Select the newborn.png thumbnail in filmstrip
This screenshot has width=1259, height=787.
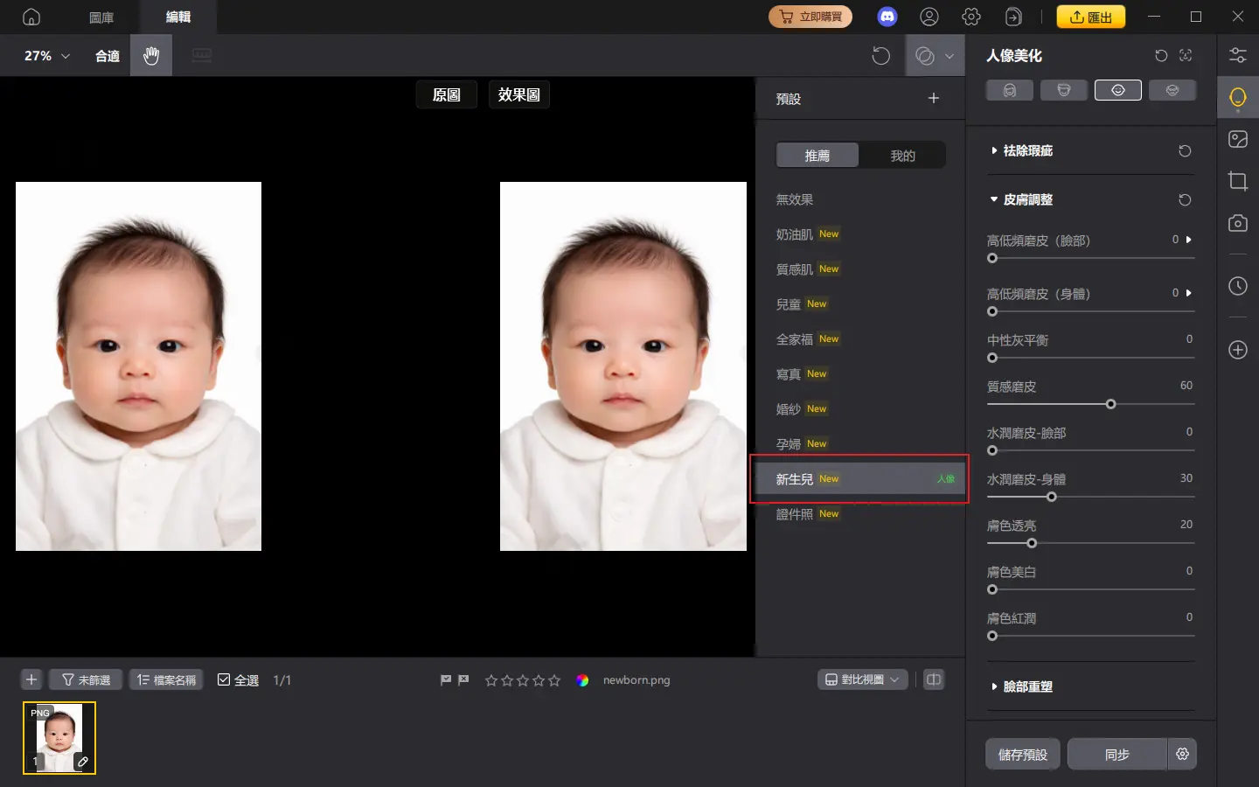(59, 735)
